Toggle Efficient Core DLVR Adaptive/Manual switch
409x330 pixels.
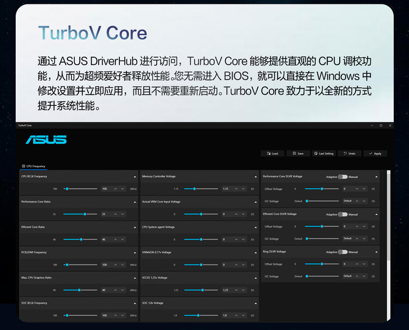click(x=343, y=214)
